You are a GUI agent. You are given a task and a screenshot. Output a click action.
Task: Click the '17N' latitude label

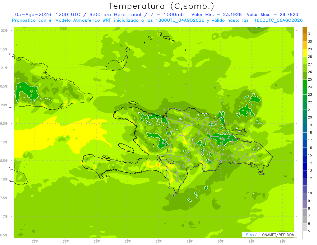click(x=4, y=216)
